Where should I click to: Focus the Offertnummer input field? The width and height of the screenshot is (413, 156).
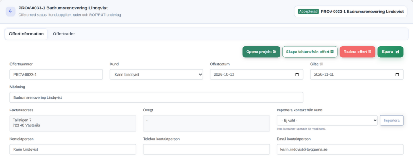point(56,74)
